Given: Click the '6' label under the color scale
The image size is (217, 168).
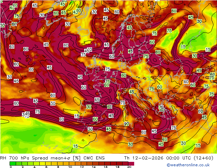Looking at the screenshot, I should (46, 167).
